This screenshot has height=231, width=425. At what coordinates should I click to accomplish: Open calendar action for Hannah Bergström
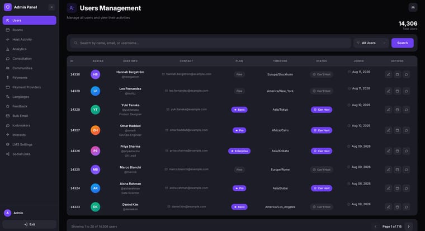(398, 74)
